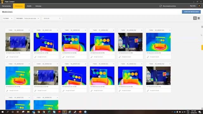
Task: Open the Windows Start menu
Action: (x=3, y=112)
